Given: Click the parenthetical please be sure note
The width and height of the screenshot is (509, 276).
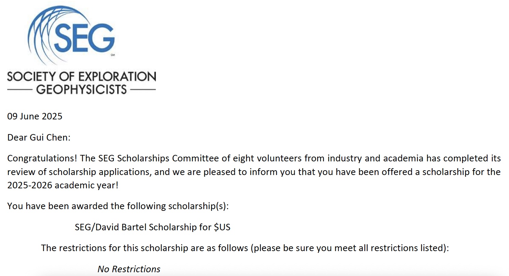Looking at the screenshot, I should 349,248.
